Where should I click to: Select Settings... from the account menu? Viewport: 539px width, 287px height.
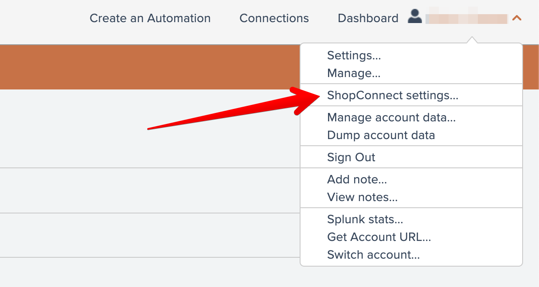354,55
